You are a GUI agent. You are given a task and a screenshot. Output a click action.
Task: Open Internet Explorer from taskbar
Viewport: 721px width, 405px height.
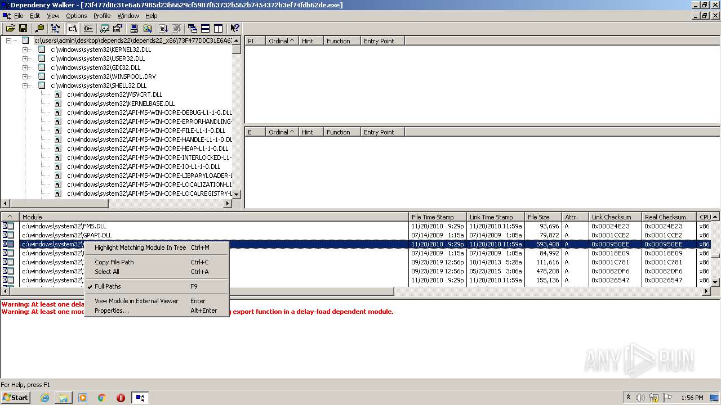(x=44, y=398)
